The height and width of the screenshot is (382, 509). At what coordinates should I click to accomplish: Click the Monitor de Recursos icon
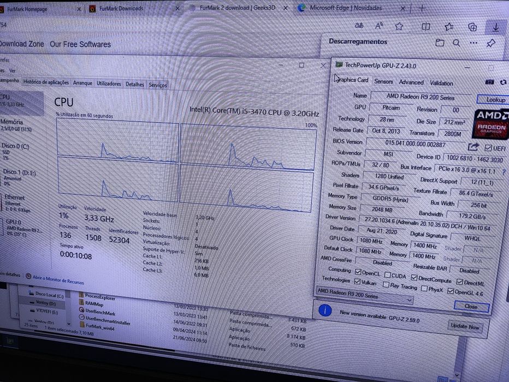click(28, 276)
